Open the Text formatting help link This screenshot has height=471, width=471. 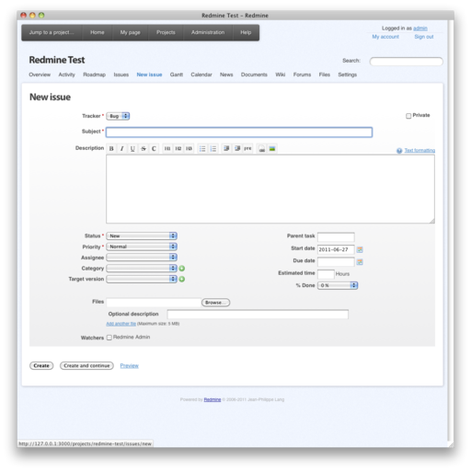(x=419, y=151)
